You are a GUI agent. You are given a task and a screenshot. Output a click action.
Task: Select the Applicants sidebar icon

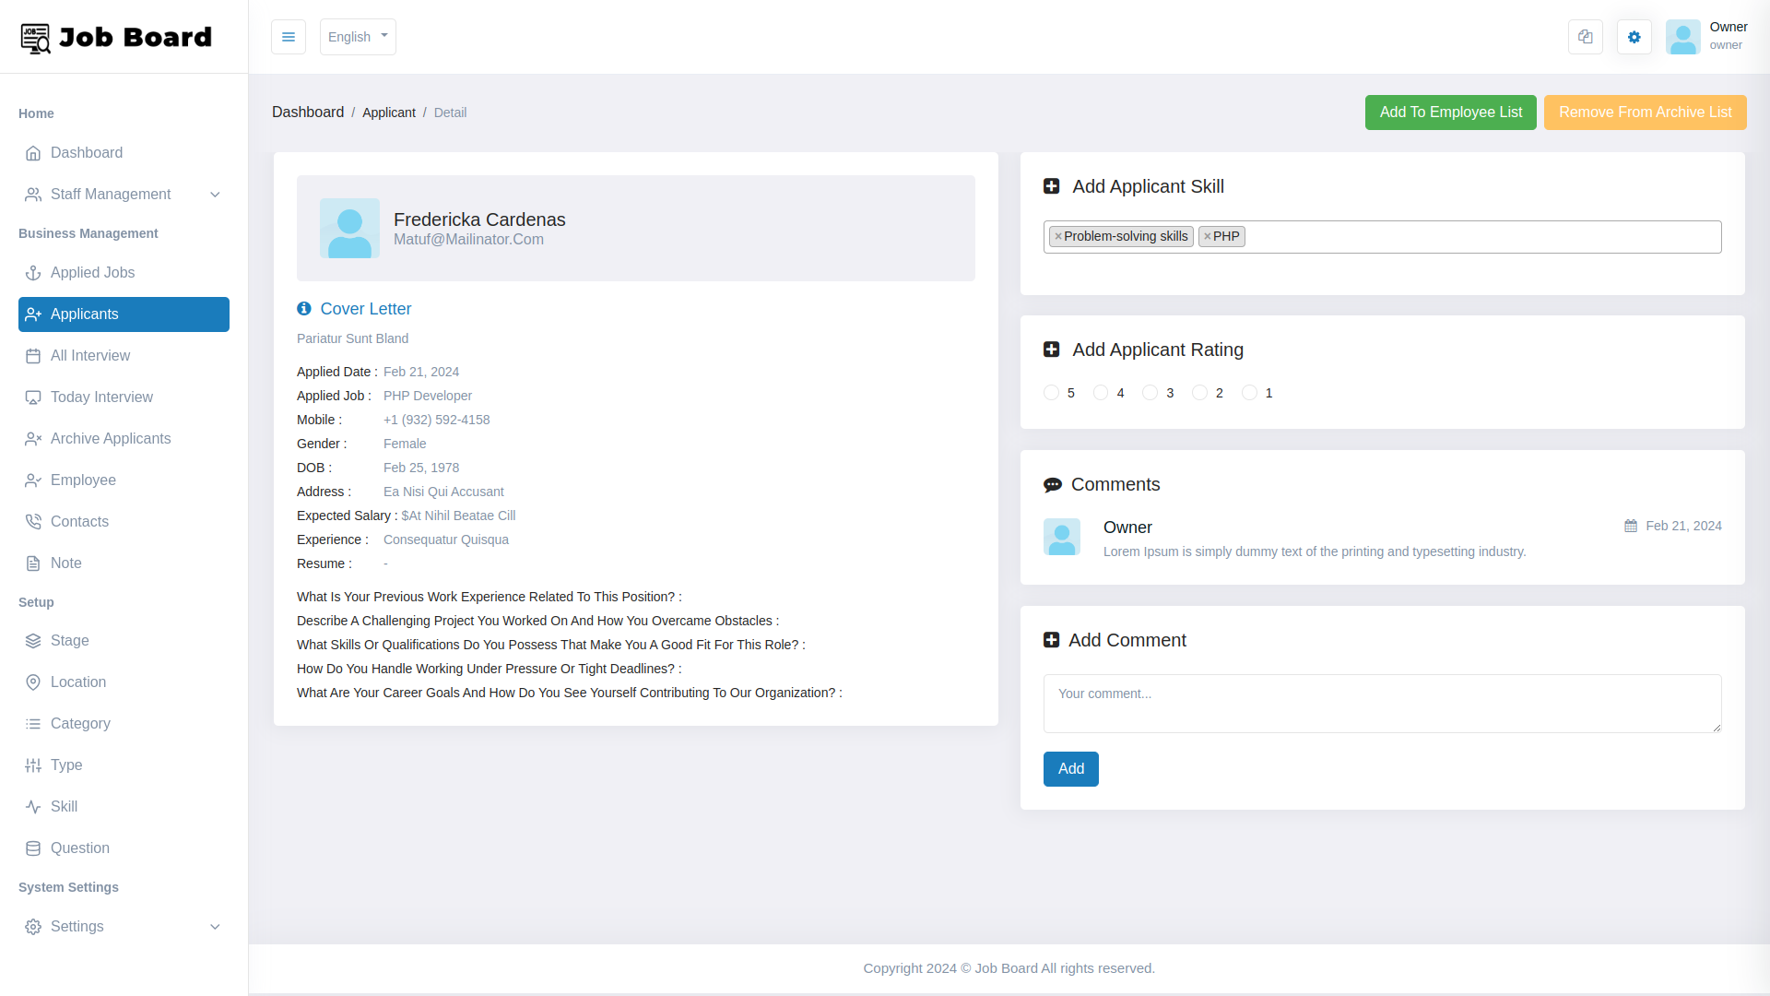coord(32,314)
